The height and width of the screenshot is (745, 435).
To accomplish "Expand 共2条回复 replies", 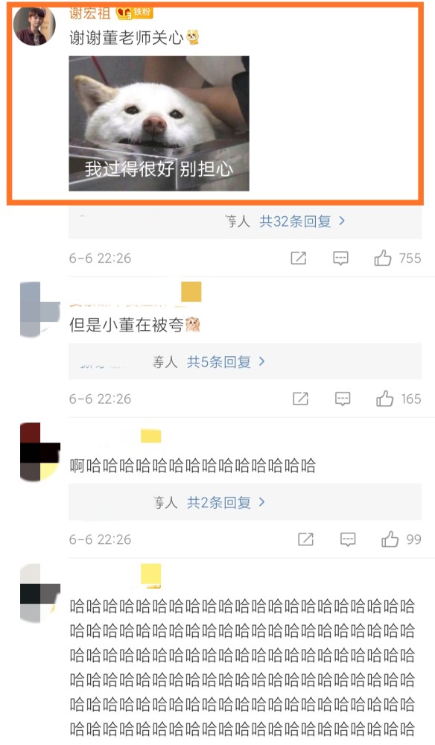I will tap(226, 503).
